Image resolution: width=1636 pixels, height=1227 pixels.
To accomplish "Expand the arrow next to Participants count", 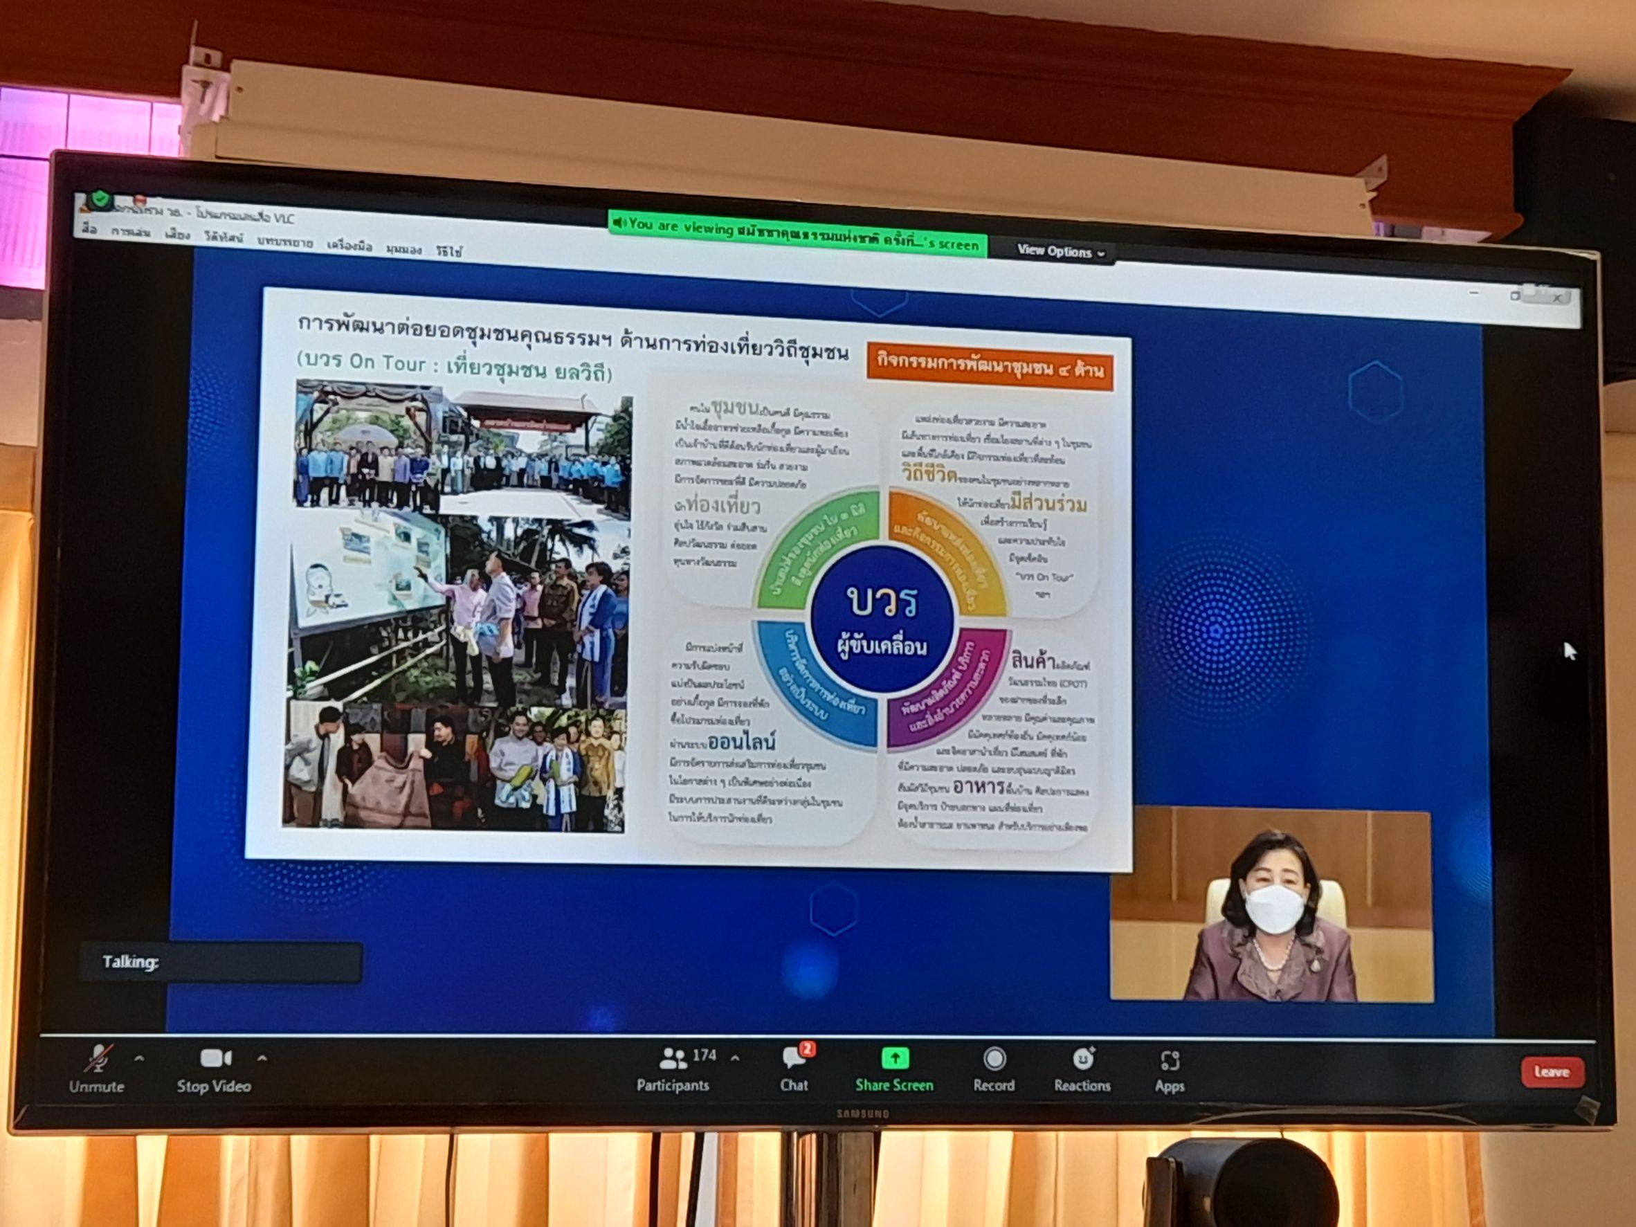I will (735, 1058).
